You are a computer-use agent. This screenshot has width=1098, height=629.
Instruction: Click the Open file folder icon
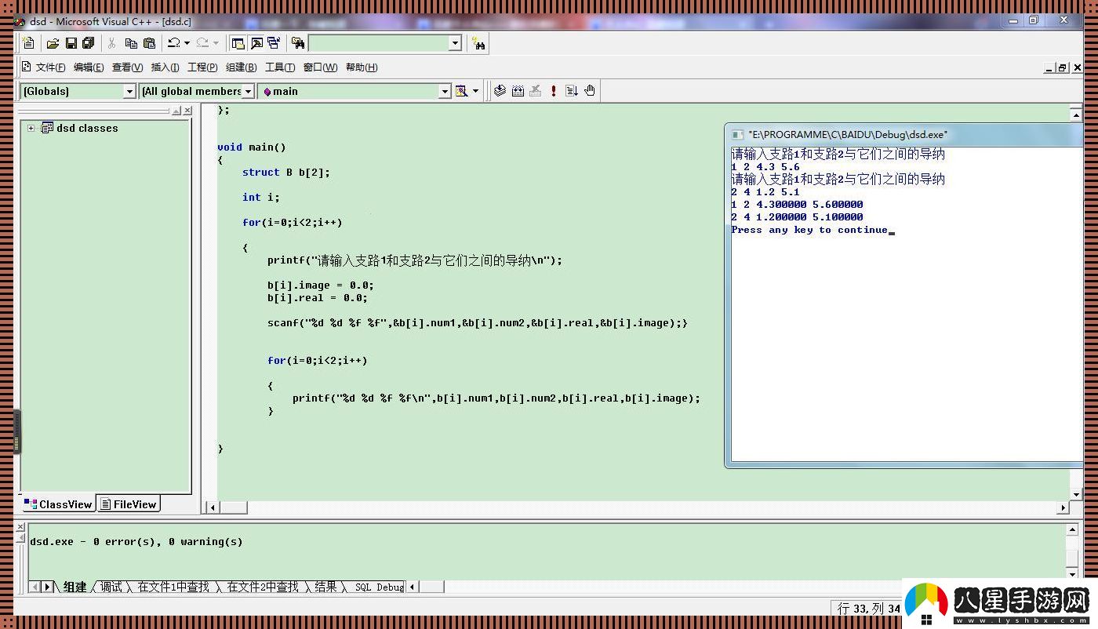coord(53,43)
